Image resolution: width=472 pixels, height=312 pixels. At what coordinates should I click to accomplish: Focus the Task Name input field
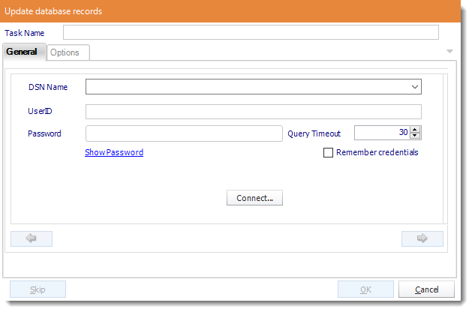click(x=251, y=32)
